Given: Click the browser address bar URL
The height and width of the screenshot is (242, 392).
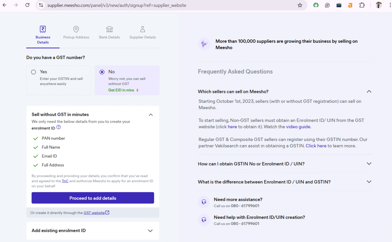Looking at the screenshot, I should pyautogui.click(x=117, y=5).
